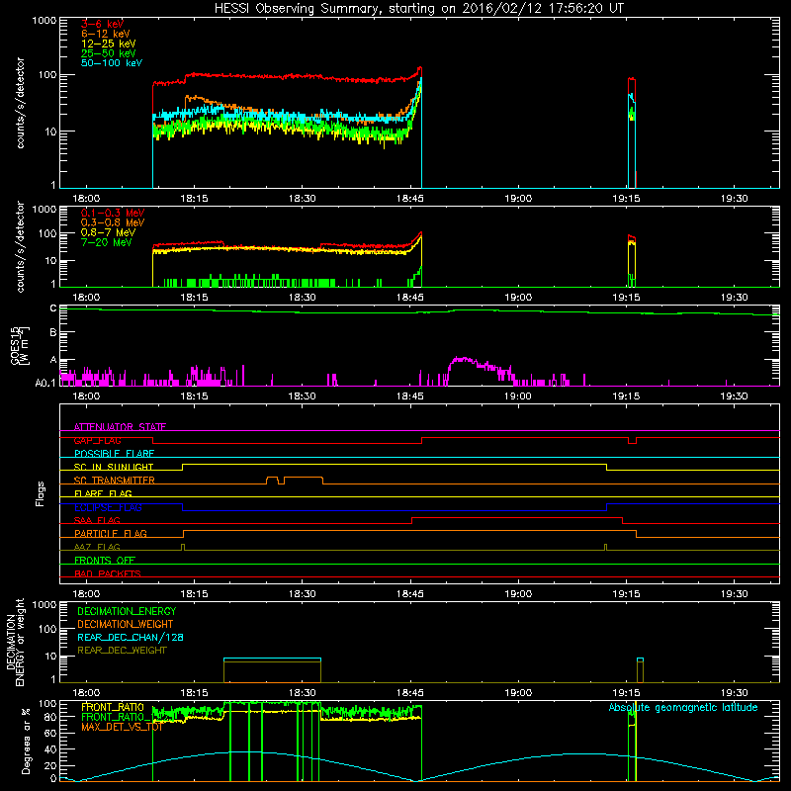This screenshot has width=791, height=791.
Task: Select the '6-12 keV' legend label
Action: pos(106,34)
